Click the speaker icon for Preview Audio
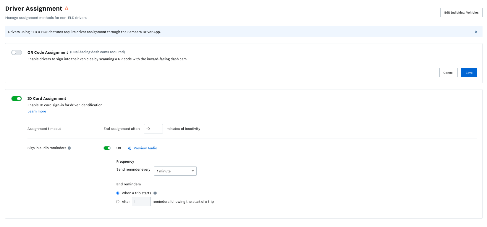This screenshot has height=227, width=487. click(129, 148)
